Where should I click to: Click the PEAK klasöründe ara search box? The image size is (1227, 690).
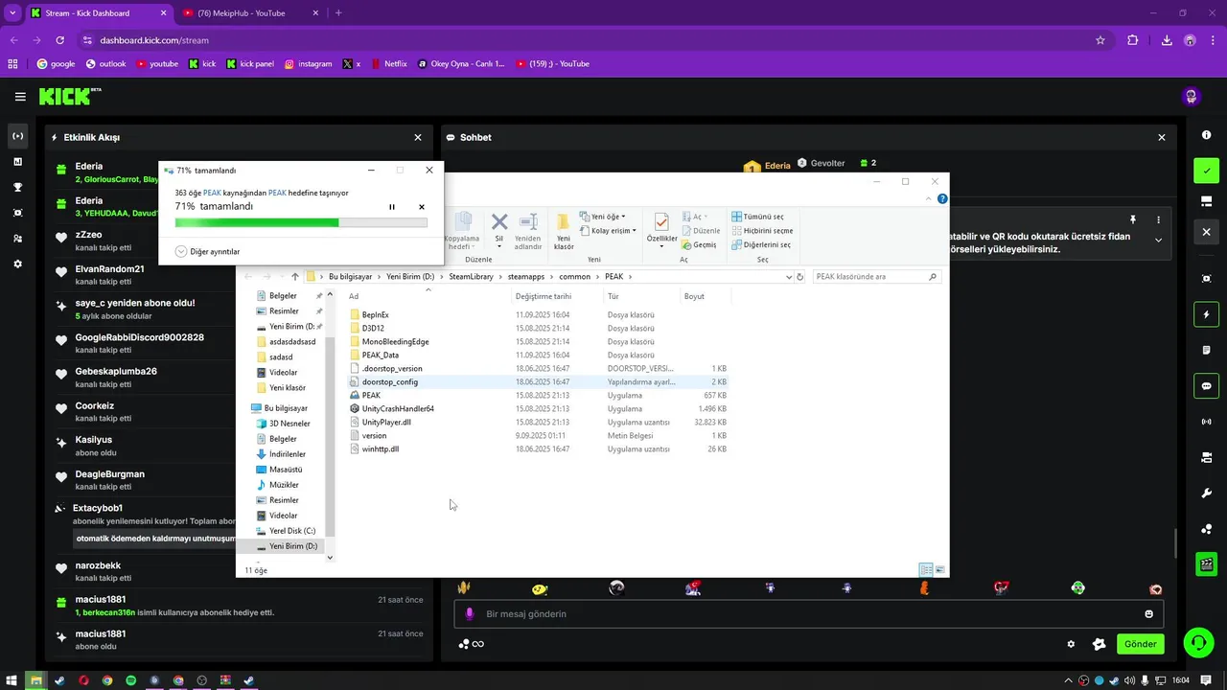point(875,277)
